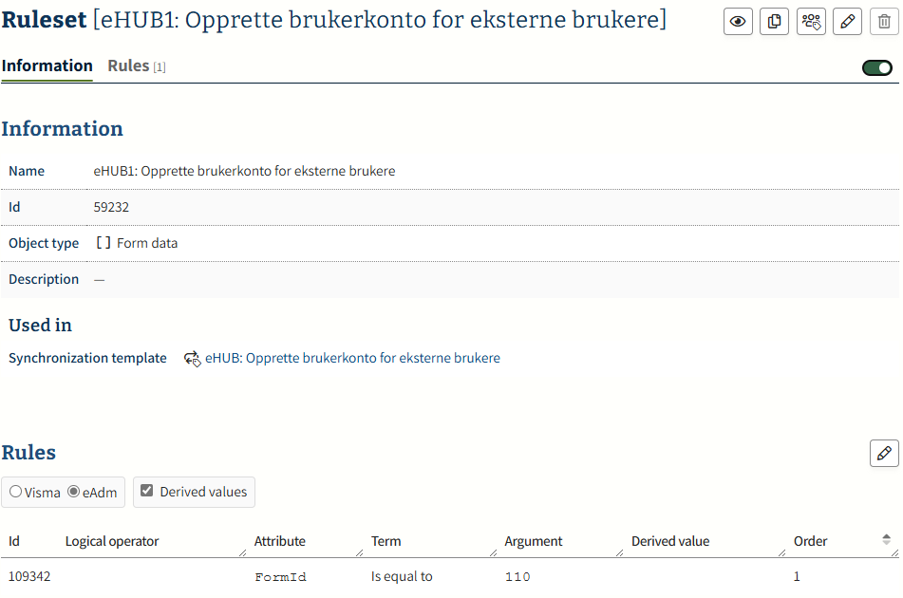Click the eye view icon button

[x=738, y=22]
